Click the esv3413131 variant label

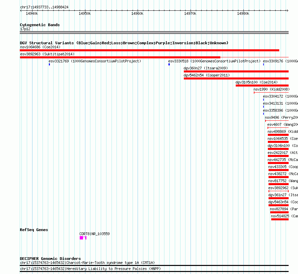(280, 103)
